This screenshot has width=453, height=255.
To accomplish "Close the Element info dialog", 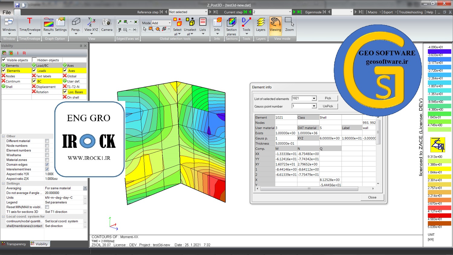I will [x=372, y=197].
